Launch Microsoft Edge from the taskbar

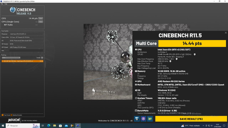coord(49,126)
